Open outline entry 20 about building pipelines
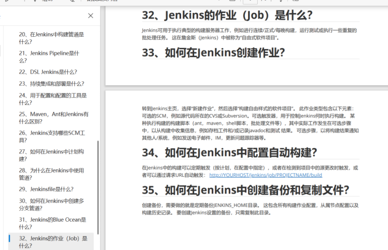Screen dimensions: 388x250 [51, 38]
